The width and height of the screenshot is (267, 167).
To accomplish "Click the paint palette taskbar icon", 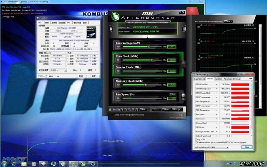I will [63, 164].
